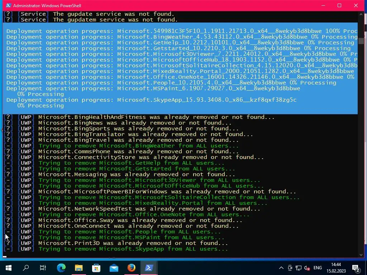Close the PowerShell window
367x275 pixels.
coord(356,5)
